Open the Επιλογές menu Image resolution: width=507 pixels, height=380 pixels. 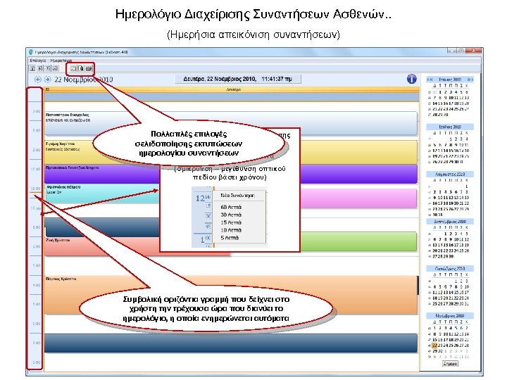pyautogui.click(x=38, y=61)
